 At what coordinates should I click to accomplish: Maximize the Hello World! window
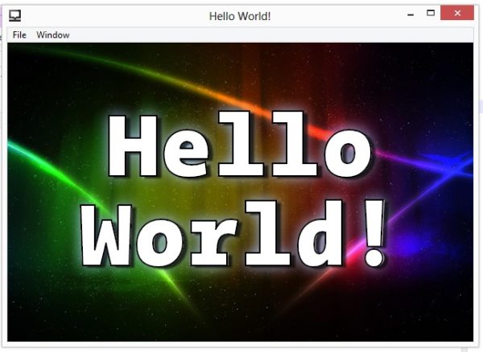coord(431,14)
